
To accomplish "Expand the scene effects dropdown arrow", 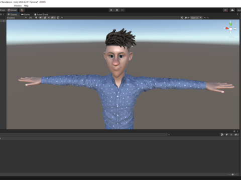I will [x=49, y=17].
